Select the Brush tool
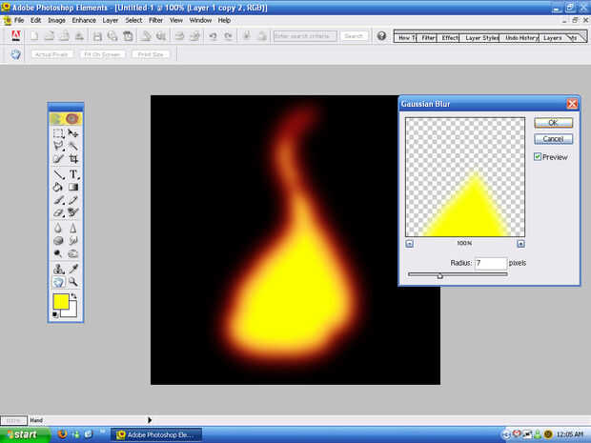Screen dimensions: 591x443 [x=58, y=200]
